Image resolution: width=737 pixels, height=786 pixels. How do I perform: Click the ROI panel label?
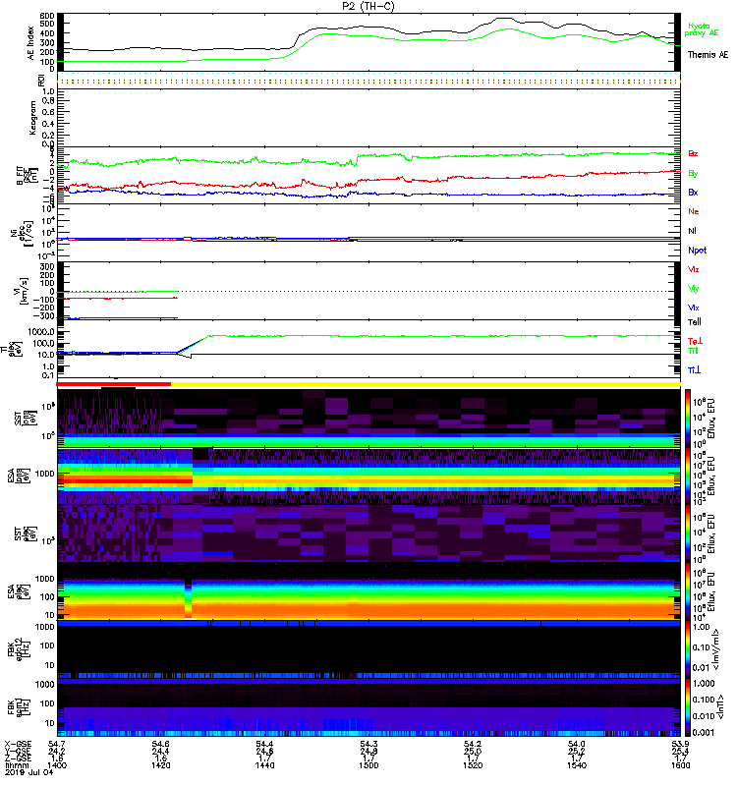point(41,80)
